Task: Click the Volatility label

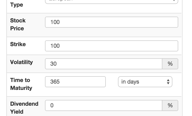Action: coord(21,62)
